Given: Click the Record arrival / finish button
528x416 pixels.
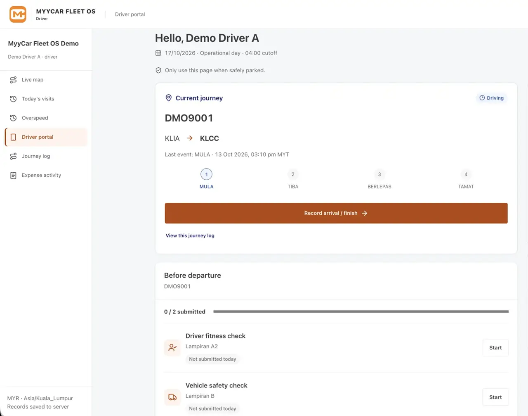Looking at the screenshot, I should pyautogui.click(x=336, y=213).
